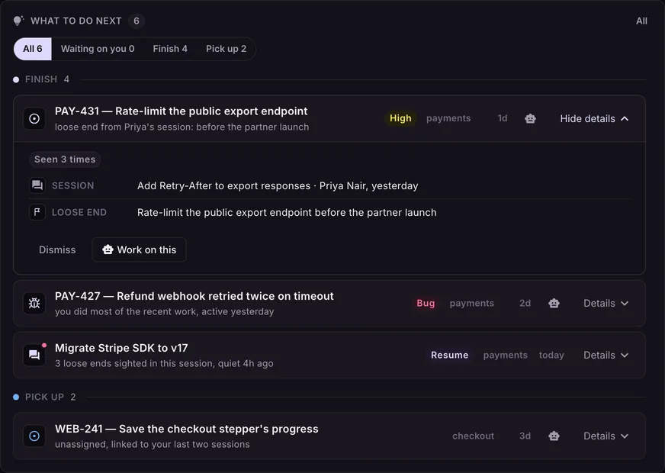Click the today timestamp on Migrate Stripe row
Image resolution: width=665 pixels, height=473 pixels.
click(x=551, y=355)
